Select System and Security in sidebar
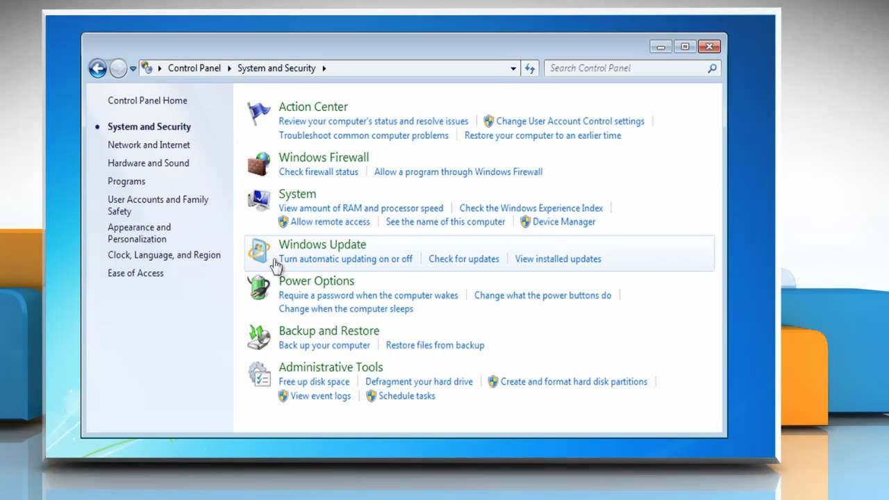This screenshot has height=500, width=889. pos(149,126)
